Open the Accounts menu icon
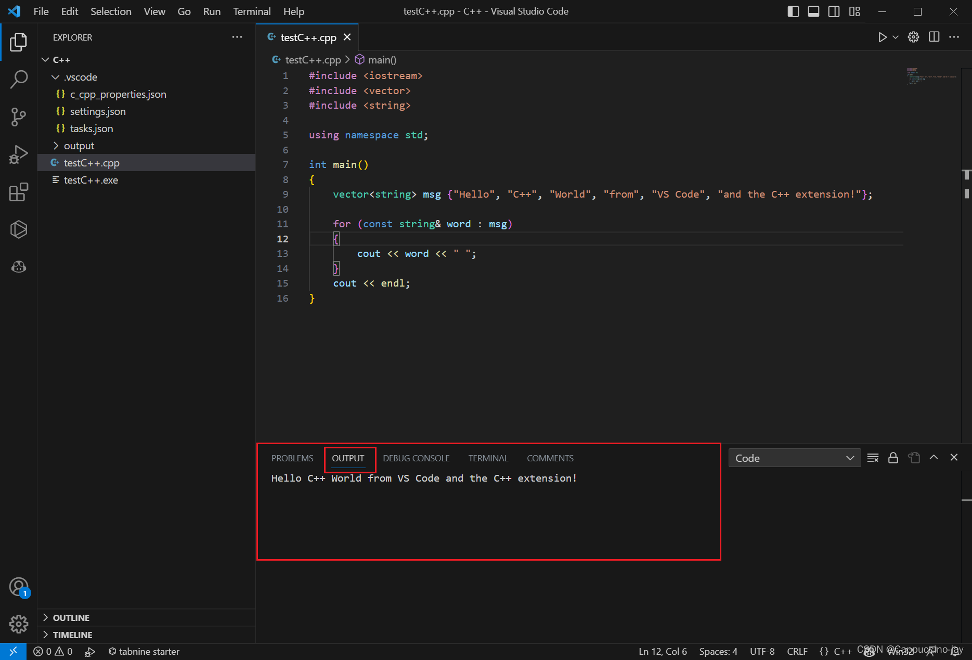Image resolution: width=972 pixels, height=660 pixels. 19,587
